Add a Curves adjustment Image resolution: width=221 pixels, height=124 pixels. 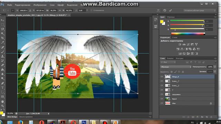188,44
